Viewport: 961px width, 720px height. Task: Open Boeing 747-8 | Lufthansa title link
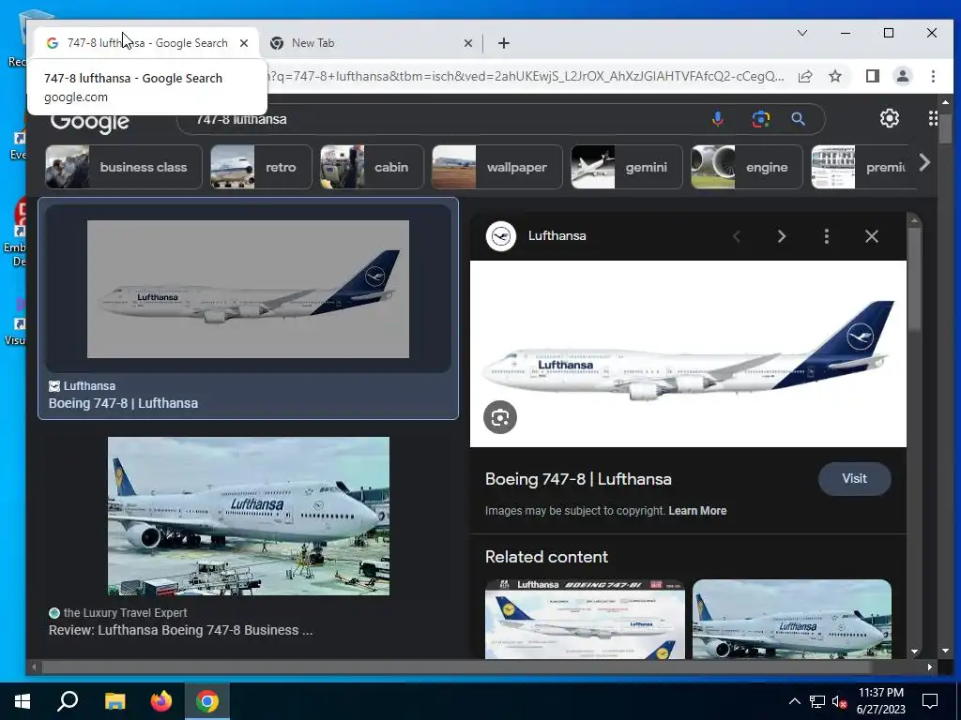point(578,479)
